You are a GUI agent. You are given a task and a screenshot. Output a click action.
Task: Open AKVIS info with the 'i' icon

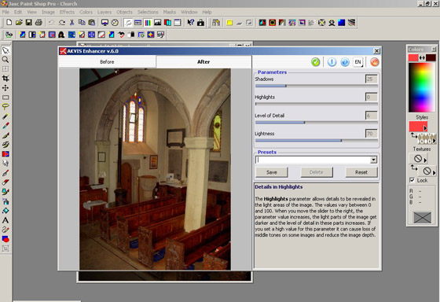point(332,62)
